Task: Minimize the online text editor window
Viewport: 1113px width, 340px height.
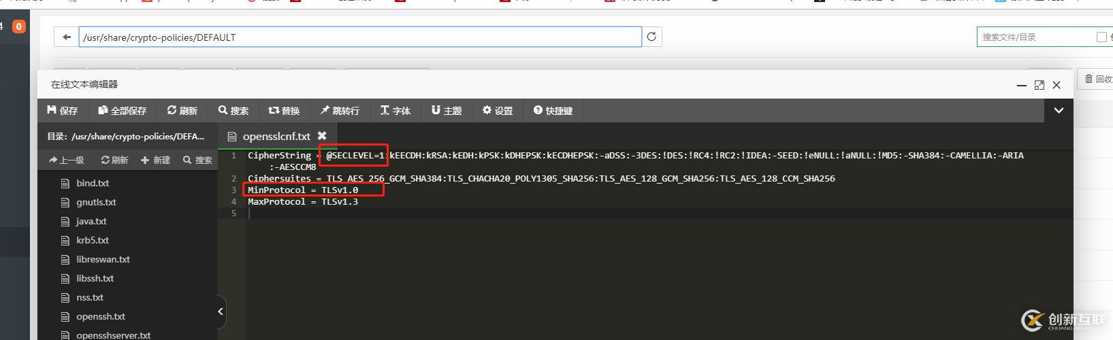Action: (x=1021, y=85)
